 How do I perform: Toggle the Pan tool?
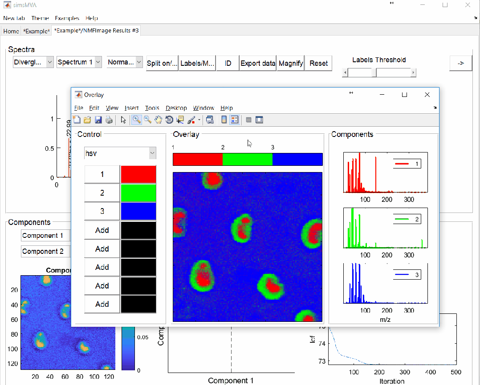point(159,120)
